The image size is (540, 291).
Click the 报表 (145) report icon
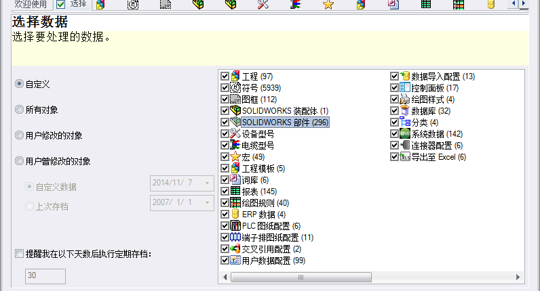tap(235, 191)
